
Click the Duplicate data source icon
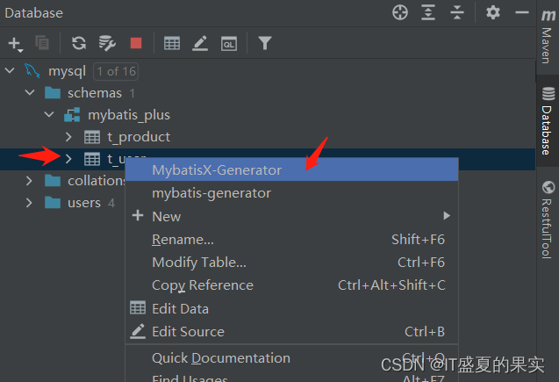[42, 43]
